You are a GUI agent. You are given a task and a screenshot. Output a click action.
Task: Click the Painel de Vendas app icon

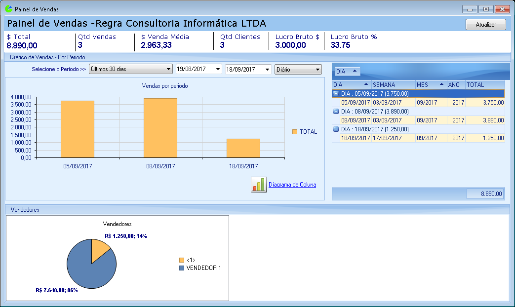[x=9, y=9]
